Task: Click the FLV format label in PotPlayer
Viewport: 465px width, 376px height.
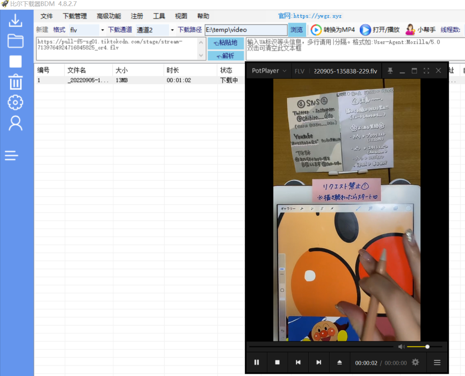Action: 300,71
